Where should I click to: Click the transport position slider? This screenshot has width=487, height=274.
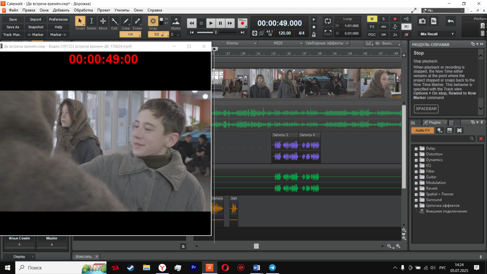(x=215, y=32)
